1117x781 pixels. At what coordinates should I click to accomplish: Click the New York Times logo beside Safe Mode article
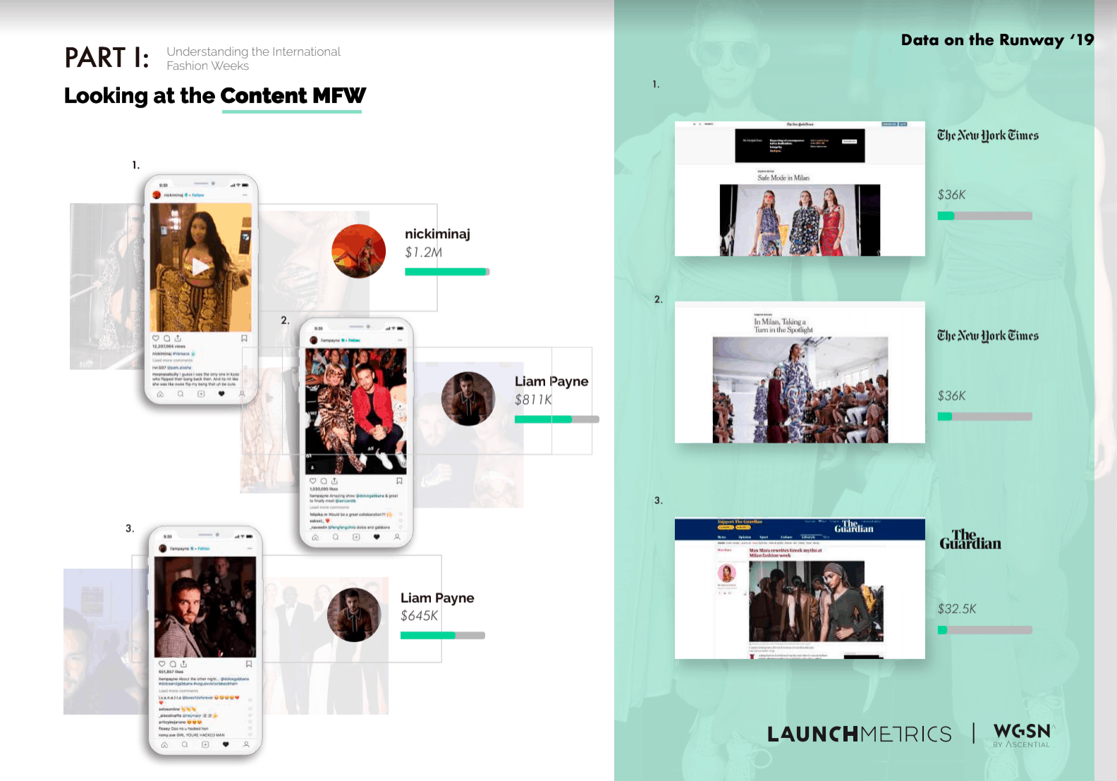(988, 135)
